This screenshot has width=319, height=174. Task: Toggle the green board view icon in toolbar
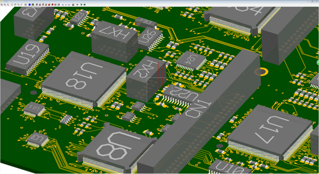point(33,4)
